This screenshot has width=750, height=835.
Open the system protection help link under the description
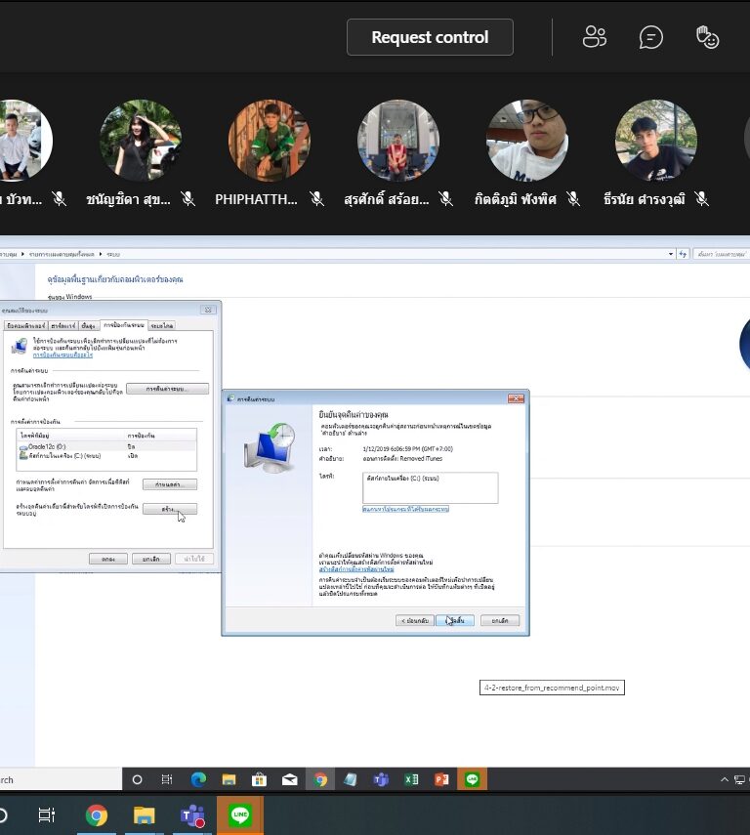pyautogui.click(x=62, y=355)
